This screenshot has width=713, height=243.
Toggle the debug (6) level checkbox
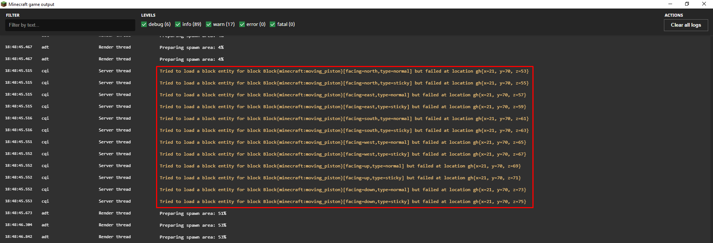pos(144,24)
